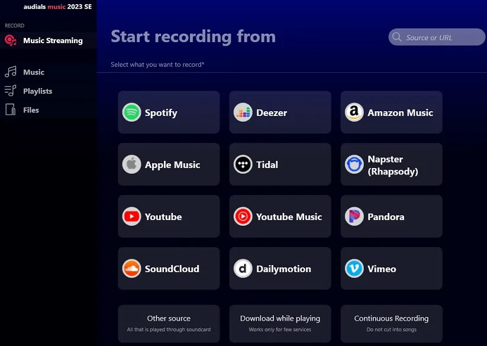This screenshot has height=346, width=487.
Task: Open the Music Streaming section
Action: point(48,40)
